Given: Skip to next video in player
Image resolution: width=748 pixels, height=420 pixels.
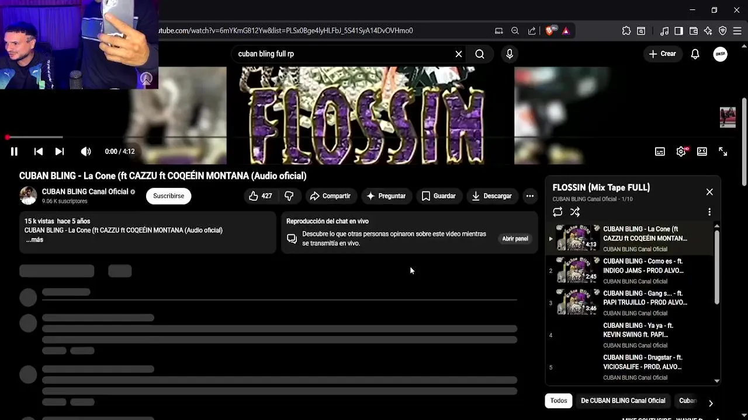Looking at the screenshot, I should 60,152.
